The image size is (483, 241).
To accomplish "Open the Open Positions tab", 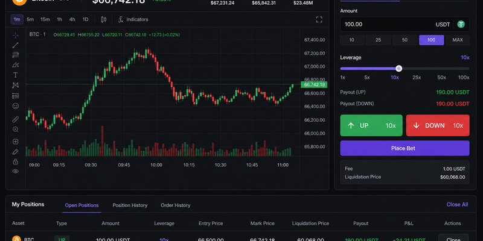I will [82, 205].
